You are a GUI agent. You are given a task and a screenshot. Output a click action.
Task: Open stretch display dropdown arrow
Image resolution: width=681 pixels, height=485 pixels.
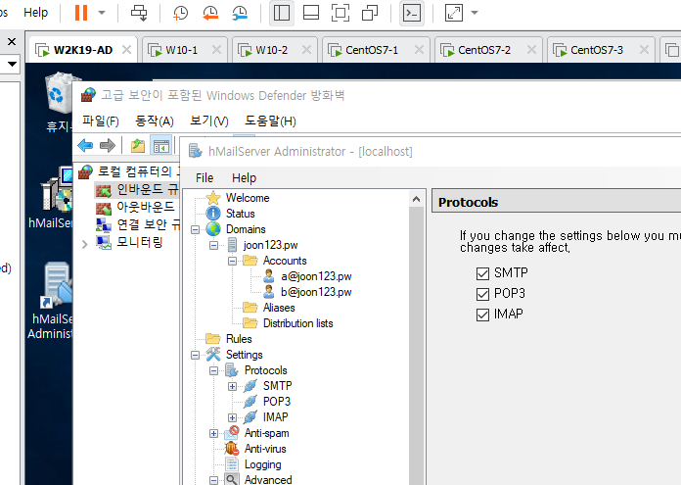[x=475, y=13]
